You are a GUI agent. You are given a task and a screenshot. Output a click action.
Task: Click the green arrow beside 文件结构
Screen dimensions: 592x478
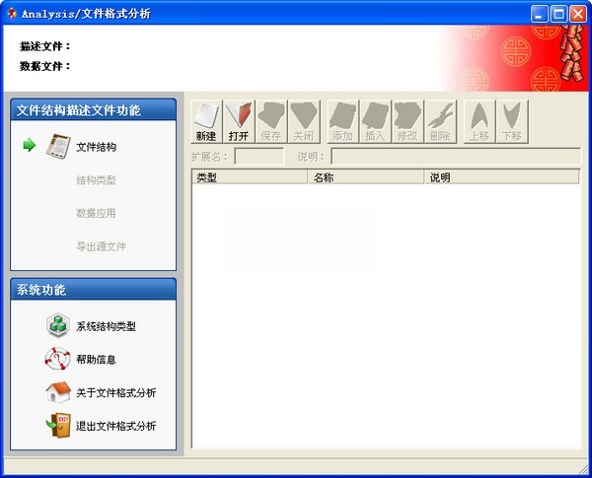click(29, 145)
